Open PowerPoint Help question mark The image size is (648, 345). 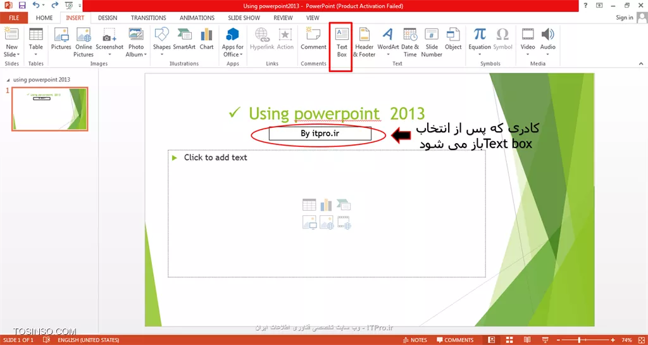585,5
